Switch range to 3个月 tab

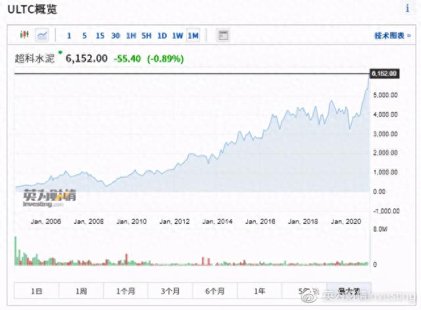point(166,290)
